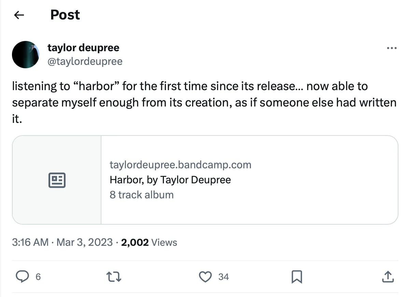This screenshot has width=408, height=297.
Task: Click the link card article placeholder icon
Action: point(57,180)
